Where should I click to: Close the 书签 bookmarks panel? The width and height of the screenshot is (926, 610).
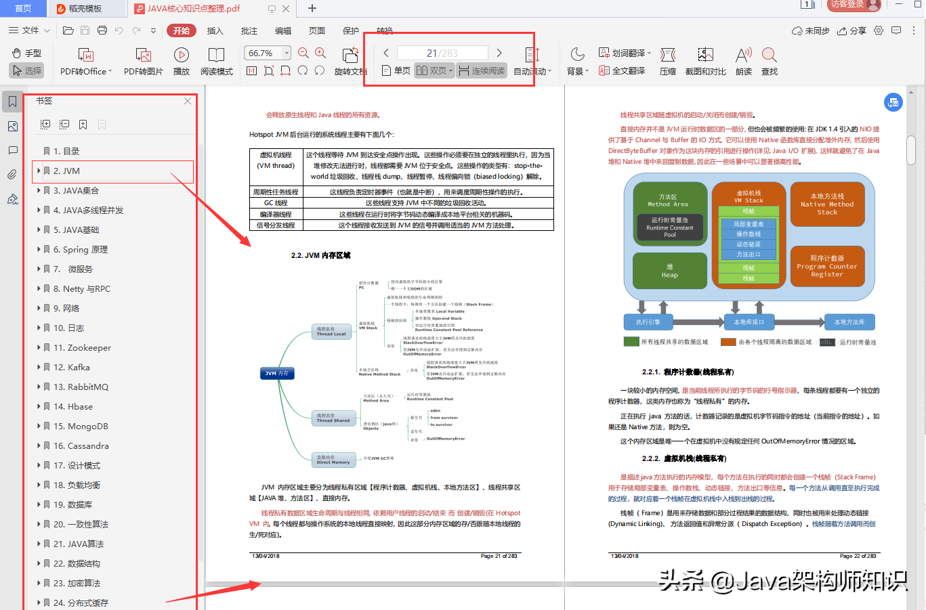pyautogui.click(x=188, y=101)
